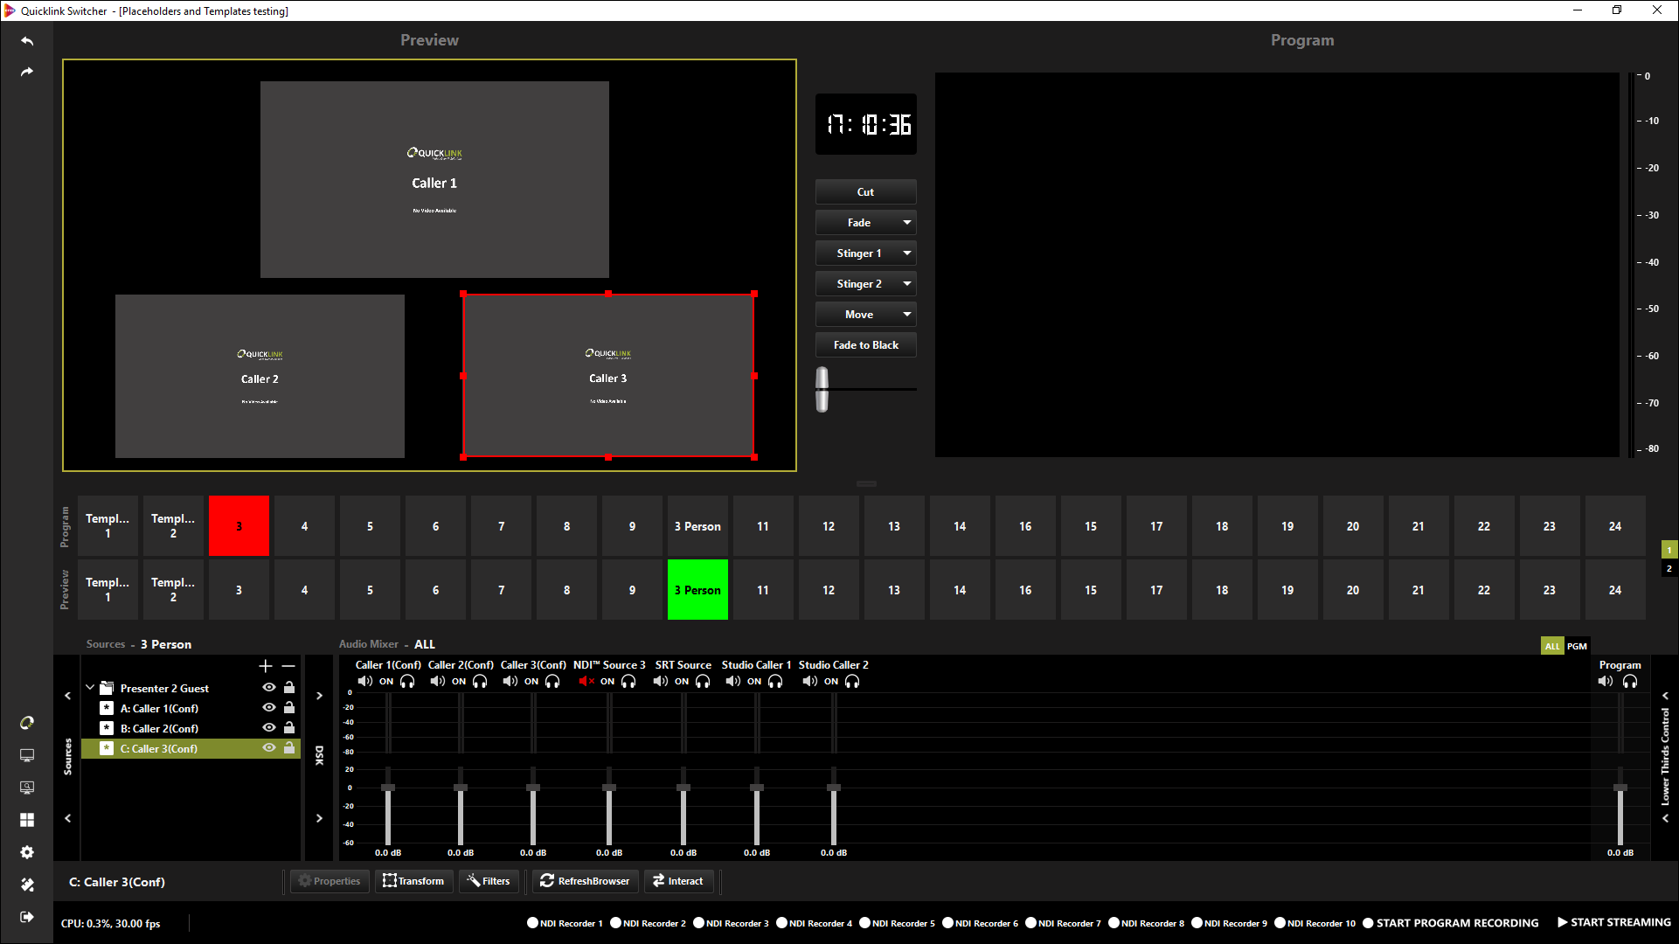Switch audio mixer to PGM tab
The height and width of the screenshot is (944, 1679).
click(1577, 646)
